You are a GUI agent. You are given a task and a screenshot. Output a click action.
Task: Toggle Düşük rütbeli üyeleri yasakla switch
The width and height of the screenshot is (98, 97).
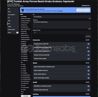point(88,78)
